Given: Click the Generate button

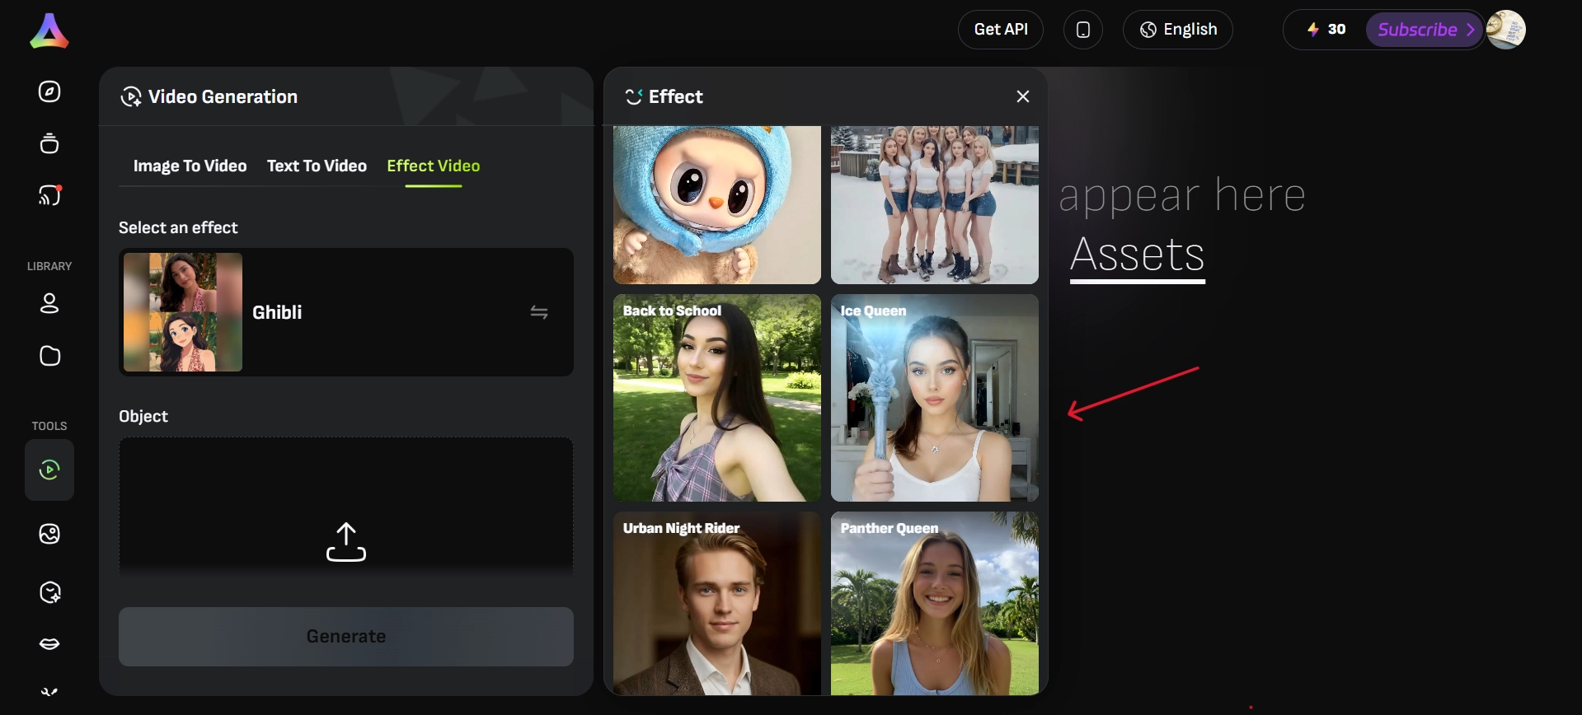Looking at the screenshot, I should [x=346, y=637].
